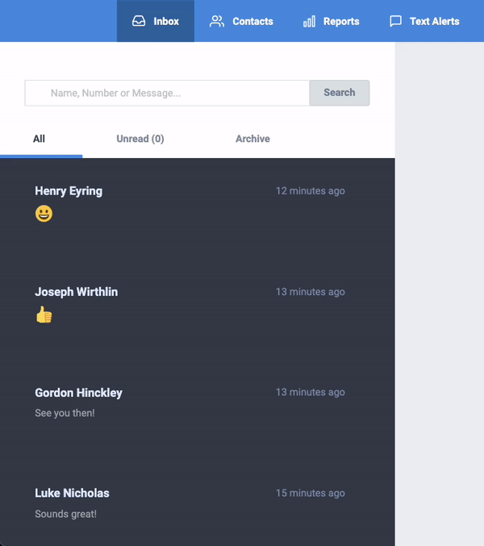Switch to the Archive tab
Viewport: 484px width, 546px height.
click(252, 139)
